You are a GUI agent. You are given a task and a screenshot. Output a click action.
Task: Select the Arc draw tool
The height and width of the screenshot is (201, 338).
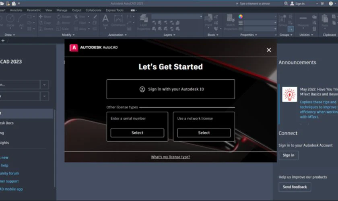(22, 20)
